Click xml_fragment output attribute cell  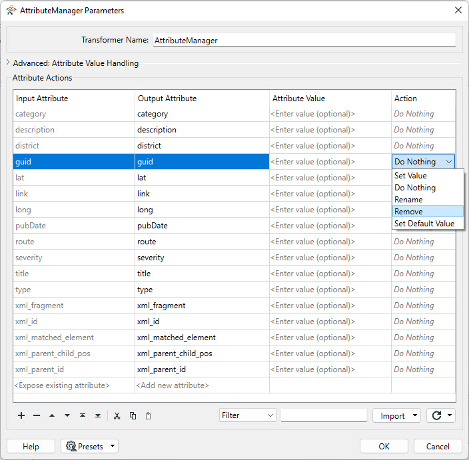click(202, 306)
